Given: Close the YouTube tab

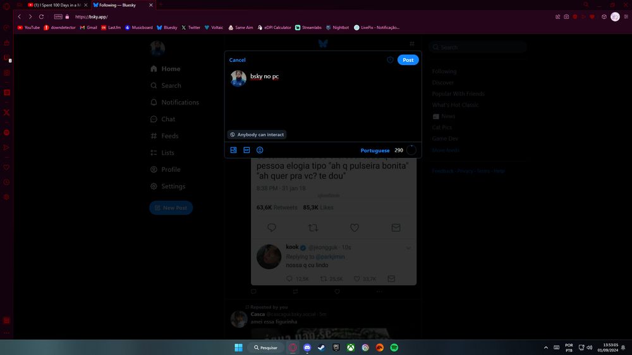Looking at the screenshot, I should (x=85, y=5).
